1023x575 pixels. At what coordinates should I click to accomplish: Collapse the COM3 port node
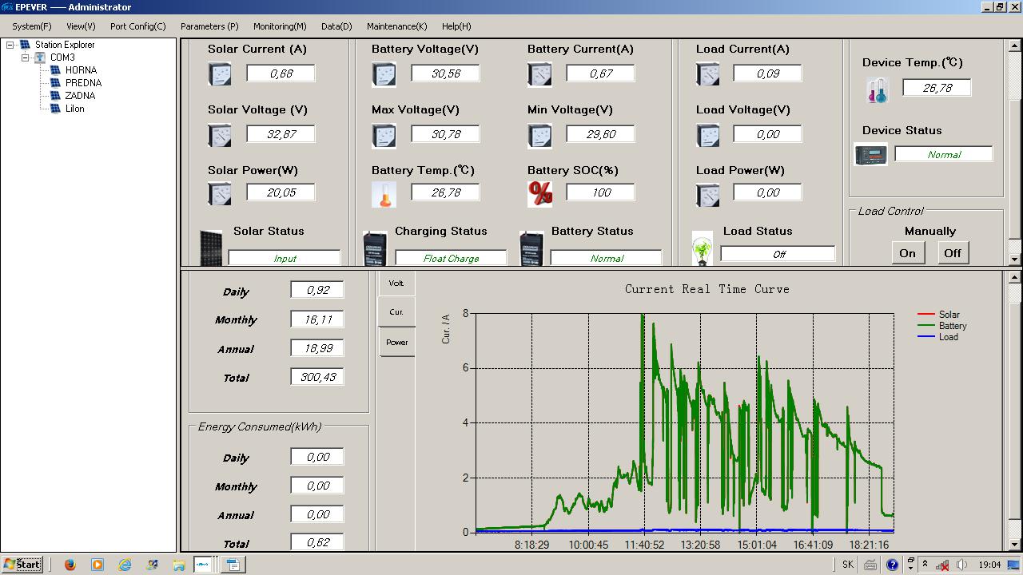(26, 57)
